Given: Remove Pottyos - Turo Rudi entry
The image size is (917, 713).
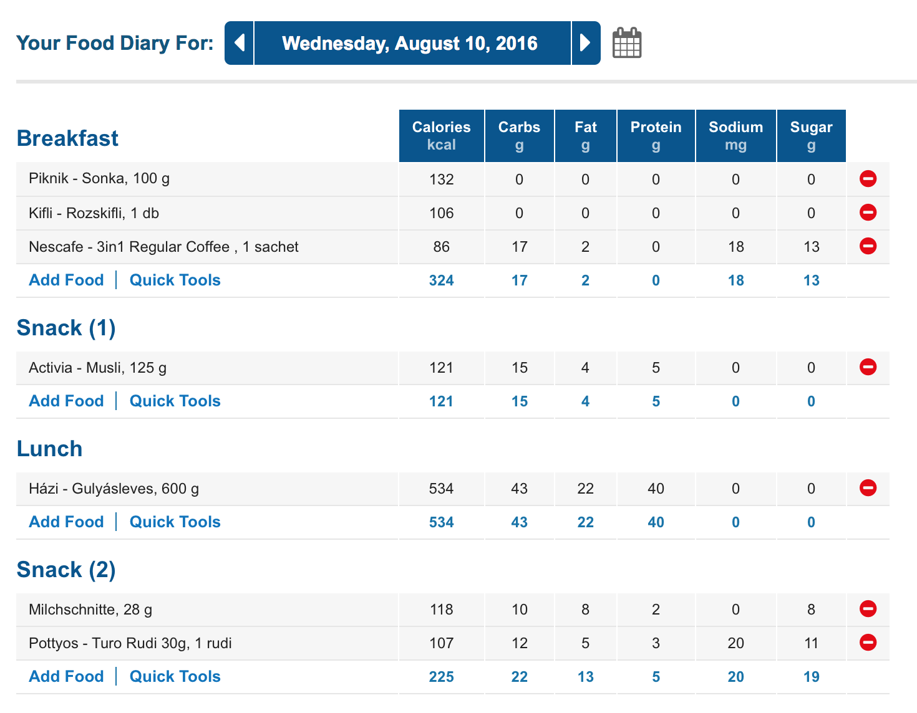Looking at the screenshot, I should (868, 643).
